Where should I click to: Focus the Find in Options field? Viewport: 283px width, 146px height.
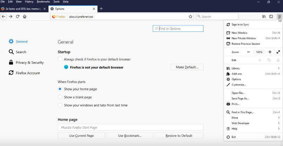click(x=178, y=28)
